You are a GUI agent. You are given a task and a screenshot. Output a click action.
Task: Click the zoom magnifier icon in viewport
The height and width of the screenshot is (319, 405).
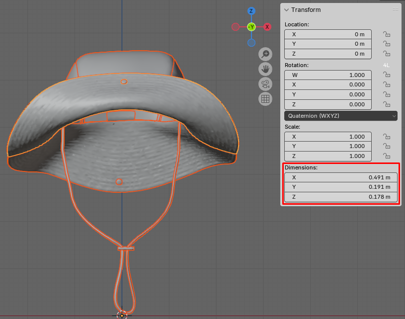click(x=265, y=54)
